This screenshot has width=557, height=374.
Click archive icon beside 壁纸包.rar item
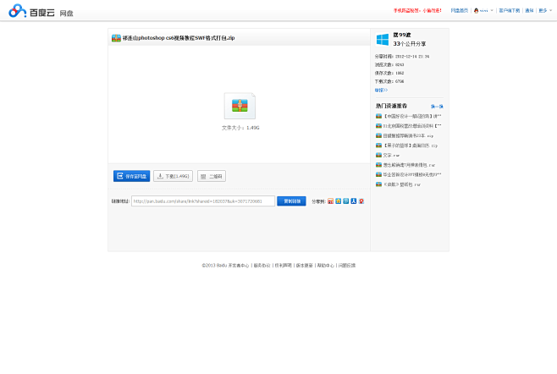tap(378, 184)
